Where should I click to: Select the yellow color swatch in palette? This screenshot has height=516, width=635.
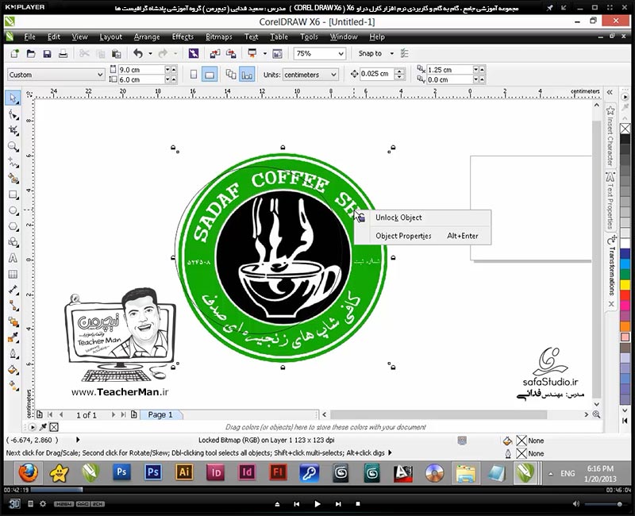(625, 284)
